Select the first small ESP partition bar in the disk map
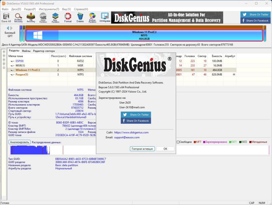 pyautogui.click(x=20, y=33)
